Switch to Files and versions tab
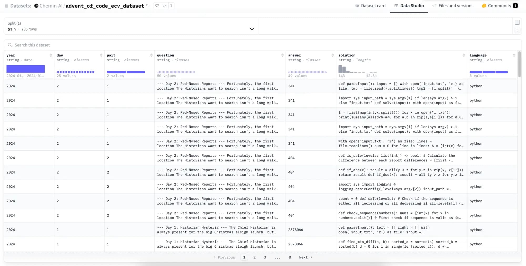The height and width of the screenshot is (266, 526). click(x=453, y=6)
